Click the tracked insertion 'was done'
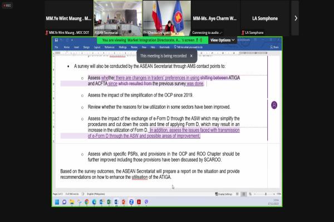The width and height of the screenshot is (334, 222). point(195,83)
